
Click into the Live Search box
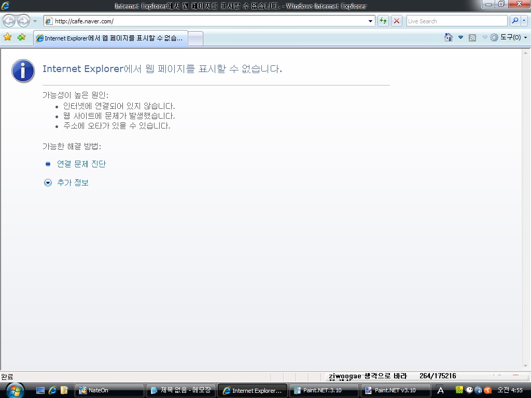456,21
